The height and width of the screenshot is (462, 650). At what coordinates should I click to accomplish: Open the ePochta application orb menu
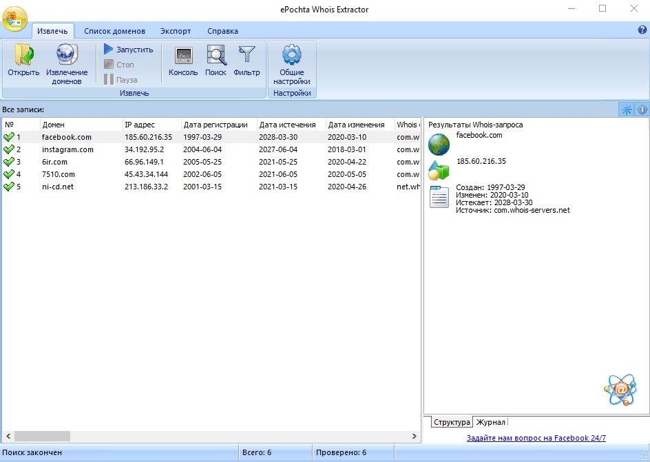(x=15, y=18)
